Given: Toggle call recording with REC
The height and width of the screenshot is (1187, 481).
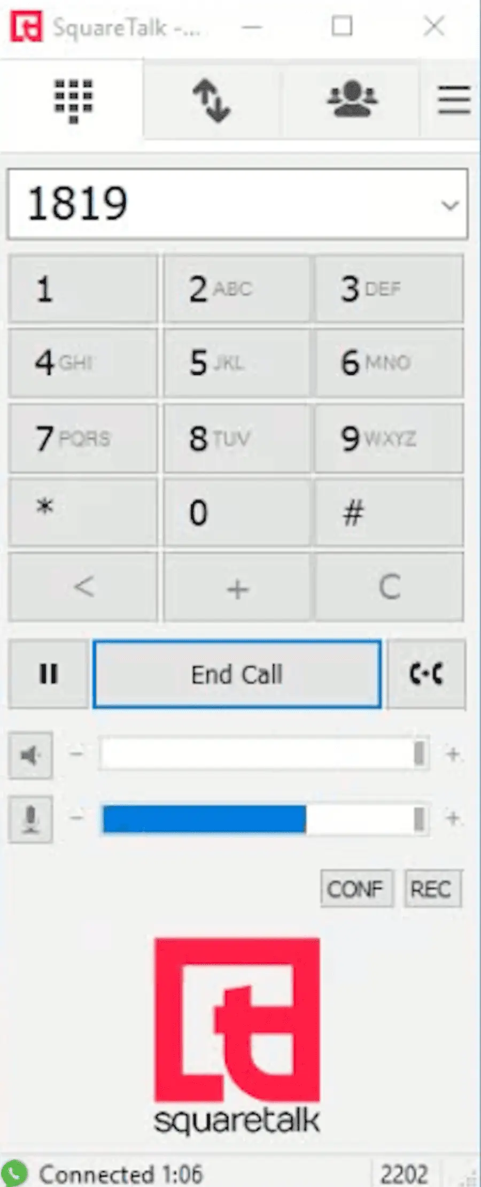Looking at the screenshot, I should point(432,889).
